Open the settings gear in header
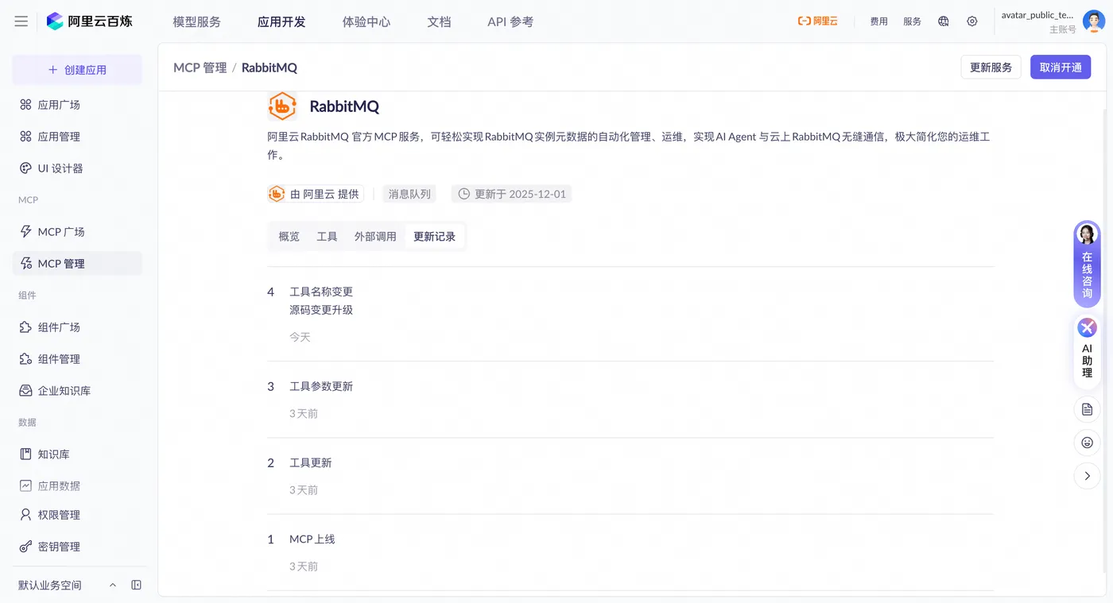 (972, 21)
